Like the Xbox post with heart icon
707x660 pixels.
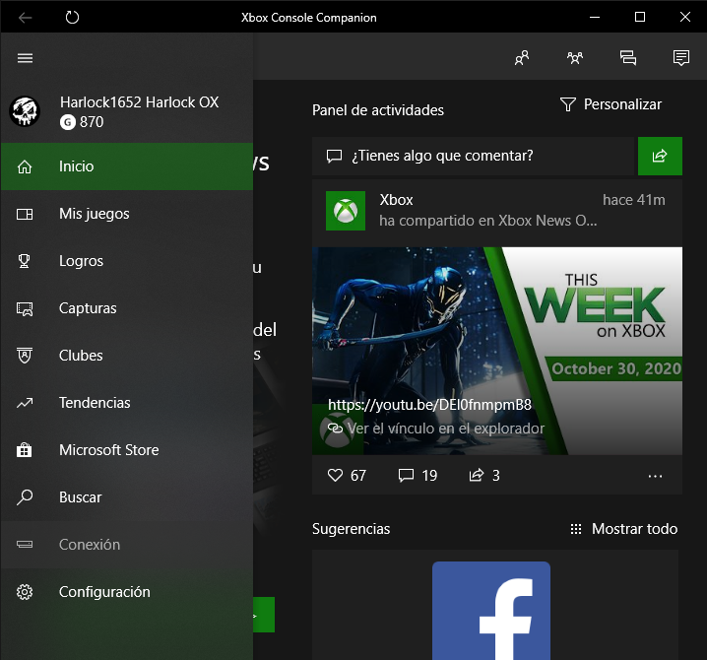click(335, 475)
